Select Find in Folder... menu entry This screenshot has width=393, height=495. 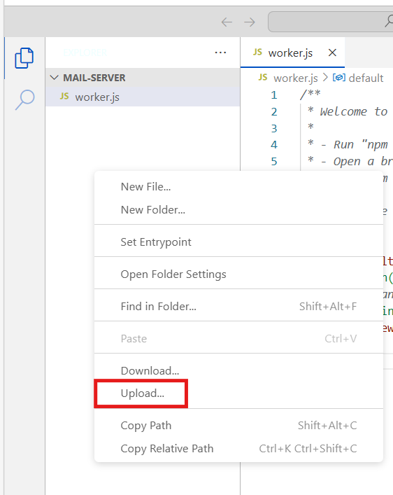click(238, 306)
